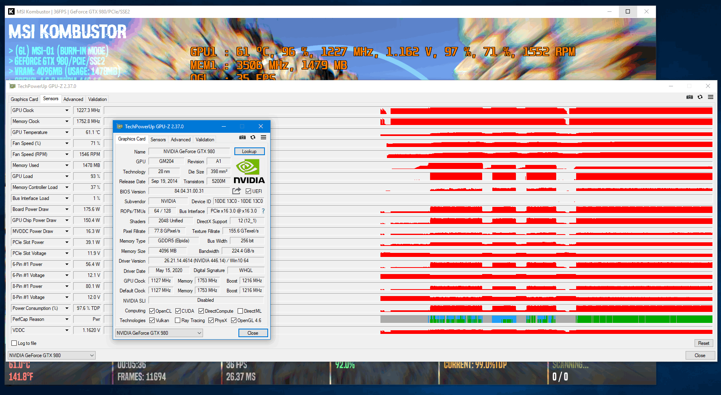Open the Fan Speed (%) sensor dropdown
Screen dimensions: 721x395
pyautogui.click(x=67, y=143)
